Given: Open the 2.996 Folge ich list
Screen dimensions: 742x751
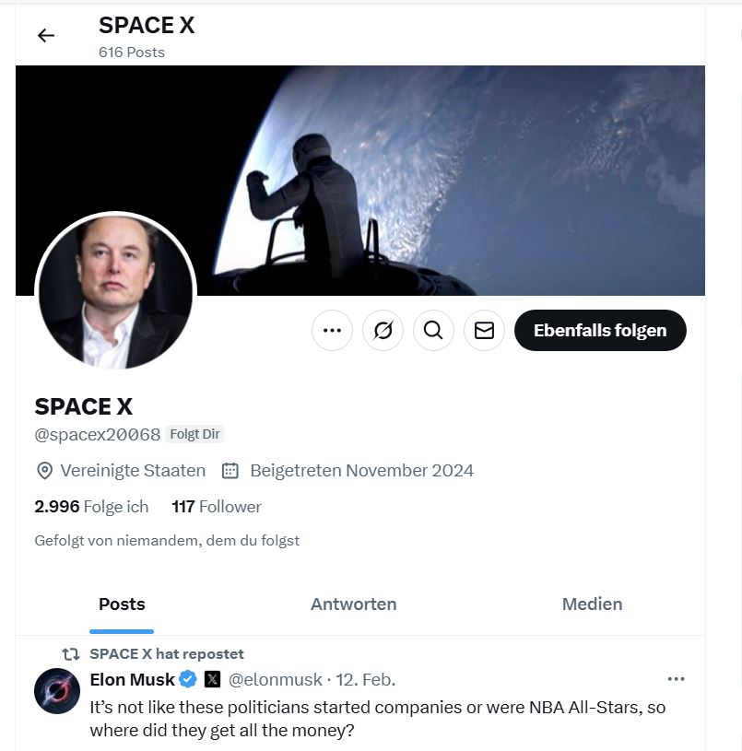Looking at the screenshot, I should (91, 507).
